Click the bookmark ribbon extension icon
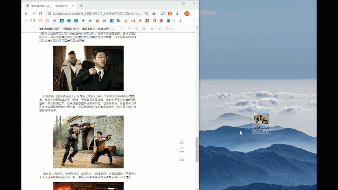This screenshot has width=338, height=190. click(x=177, y=14)
